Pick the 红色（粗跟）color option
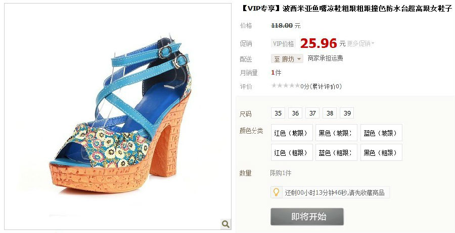 292,152
